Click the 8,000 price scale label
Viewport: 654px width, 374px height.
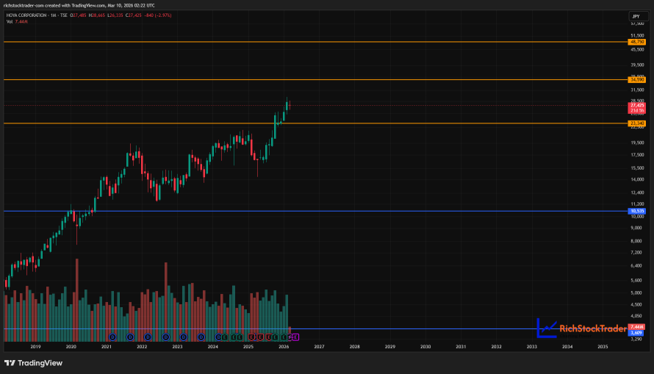(x=636, y=241)
